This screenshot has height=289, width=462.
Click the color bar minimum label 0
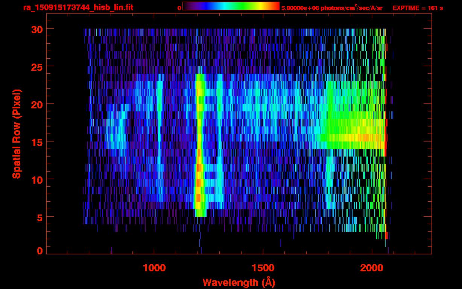179,8
